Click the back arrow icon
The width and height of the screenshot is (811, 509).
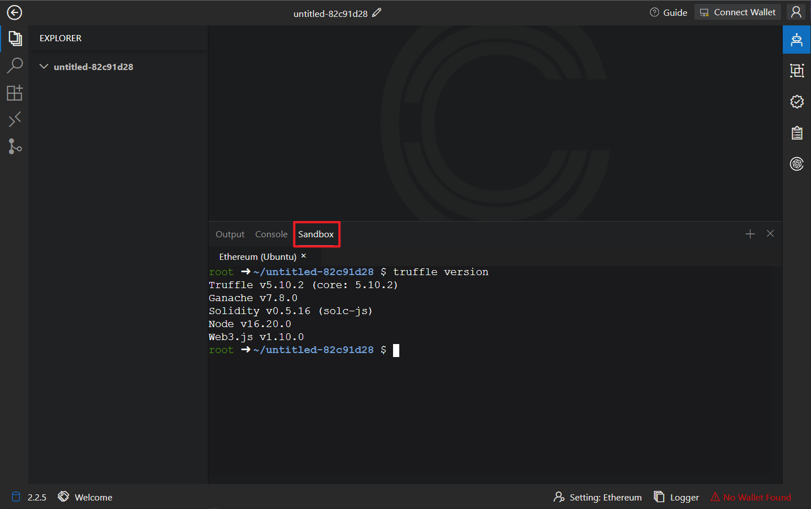click(x=14, y=12)
